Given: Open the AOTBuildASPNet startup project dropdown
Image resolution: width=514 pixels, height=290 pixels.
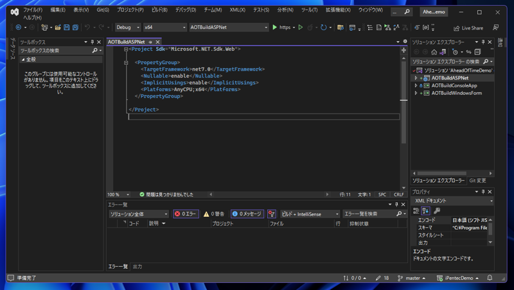Looking at the screenshot, I should [x=229, y=28].
